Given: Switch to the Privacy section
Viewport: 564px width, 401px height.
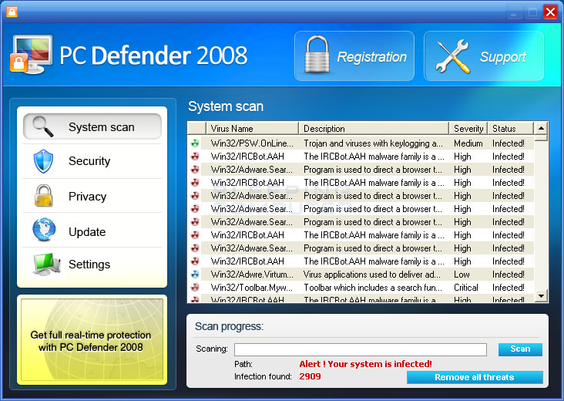Looking at the screenshot, I should click(92, 196).
